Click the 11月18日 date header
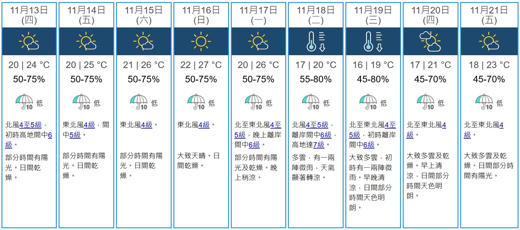 pyautogui.click(x=315, y=10)
